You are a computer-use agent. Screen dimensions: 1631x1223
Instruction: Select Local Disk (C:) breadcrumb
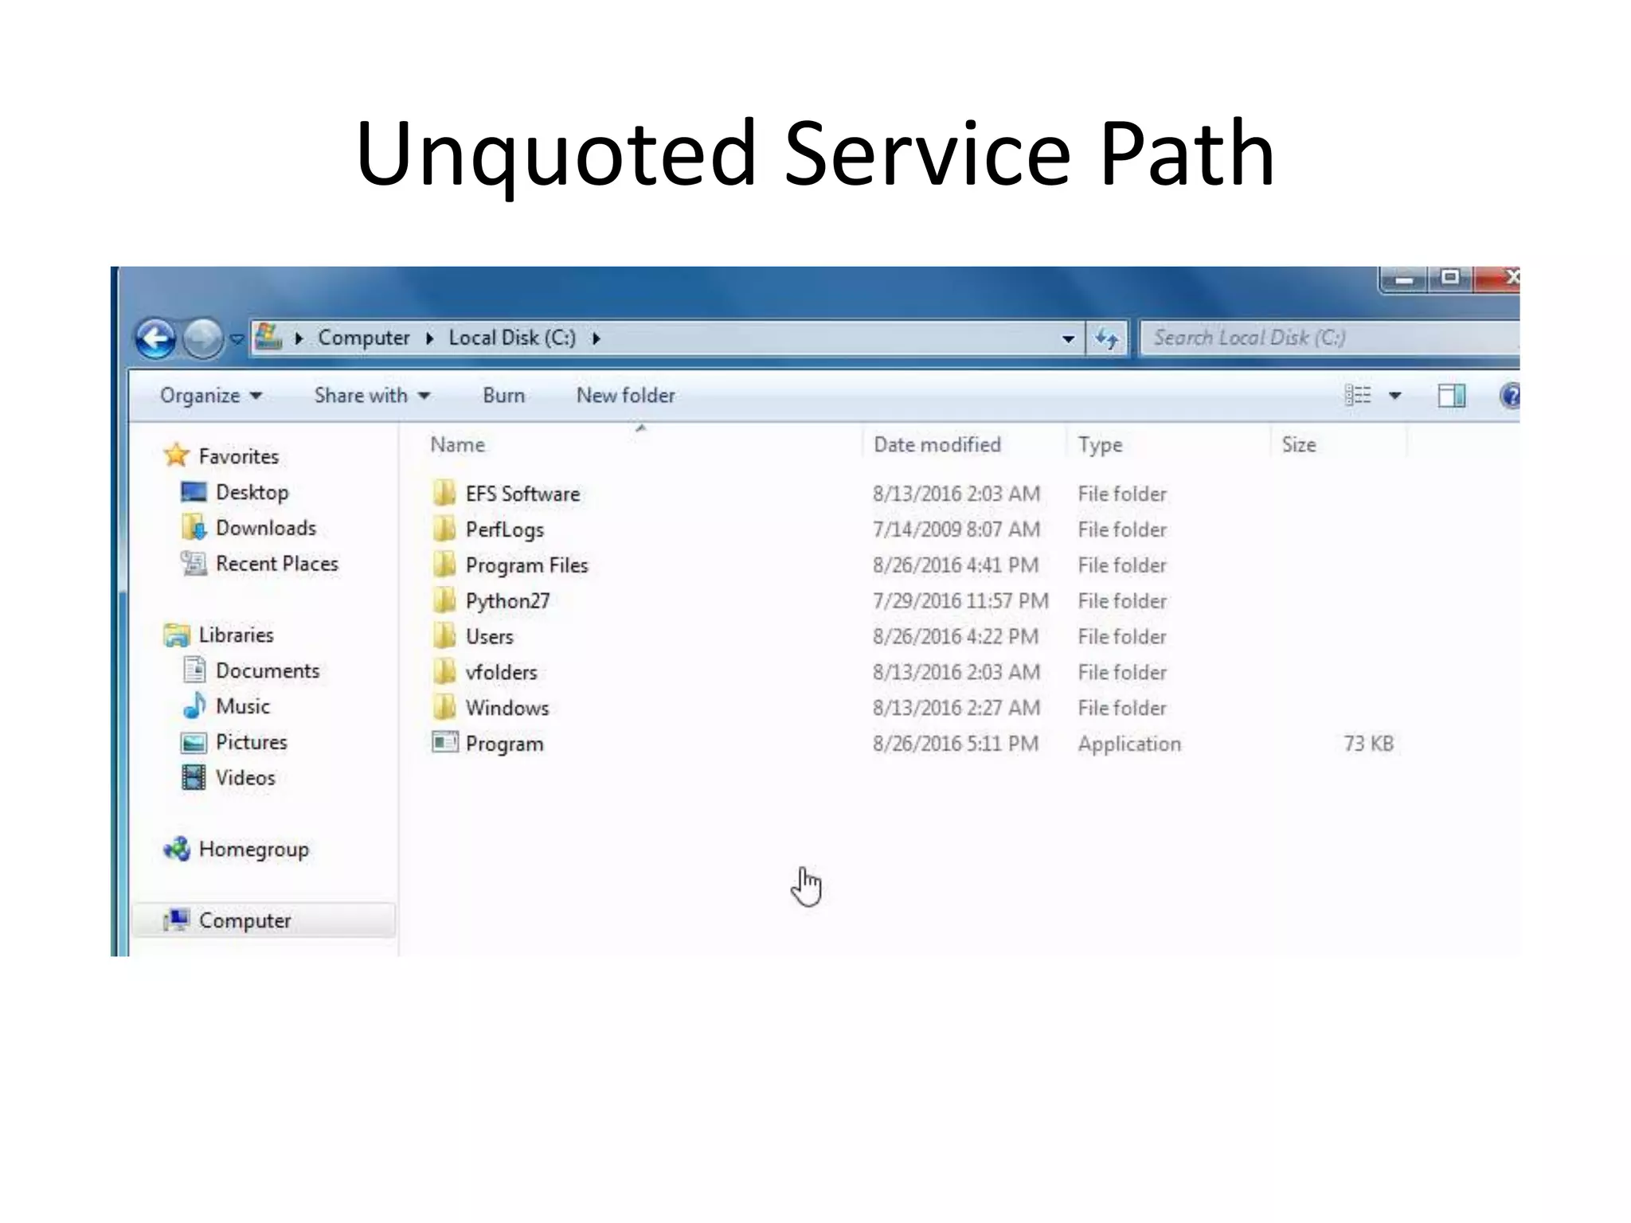coord(512,338)
